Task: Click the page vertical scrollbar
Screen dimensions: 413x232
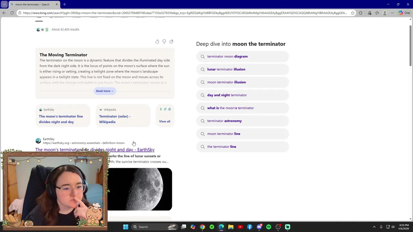Action: coord(411,45)
